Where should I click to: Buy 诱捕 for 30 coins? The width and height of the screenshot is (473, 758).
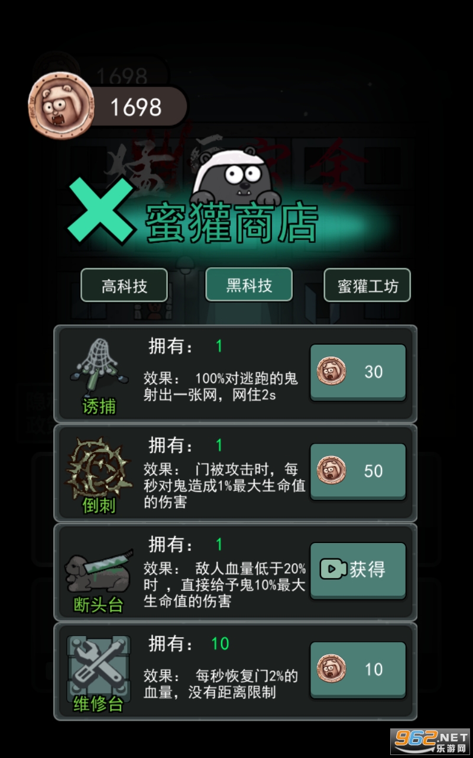(358, 372)
